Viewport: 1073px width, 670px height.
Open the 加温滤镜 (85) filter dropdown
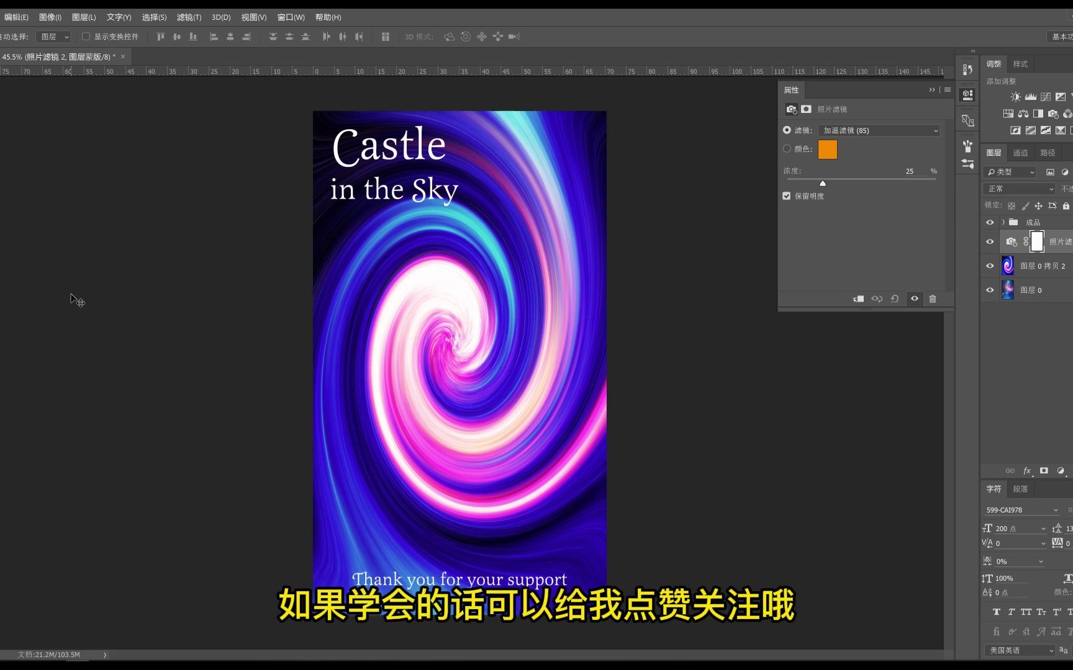pyautogui.click(x=879, y=130)
